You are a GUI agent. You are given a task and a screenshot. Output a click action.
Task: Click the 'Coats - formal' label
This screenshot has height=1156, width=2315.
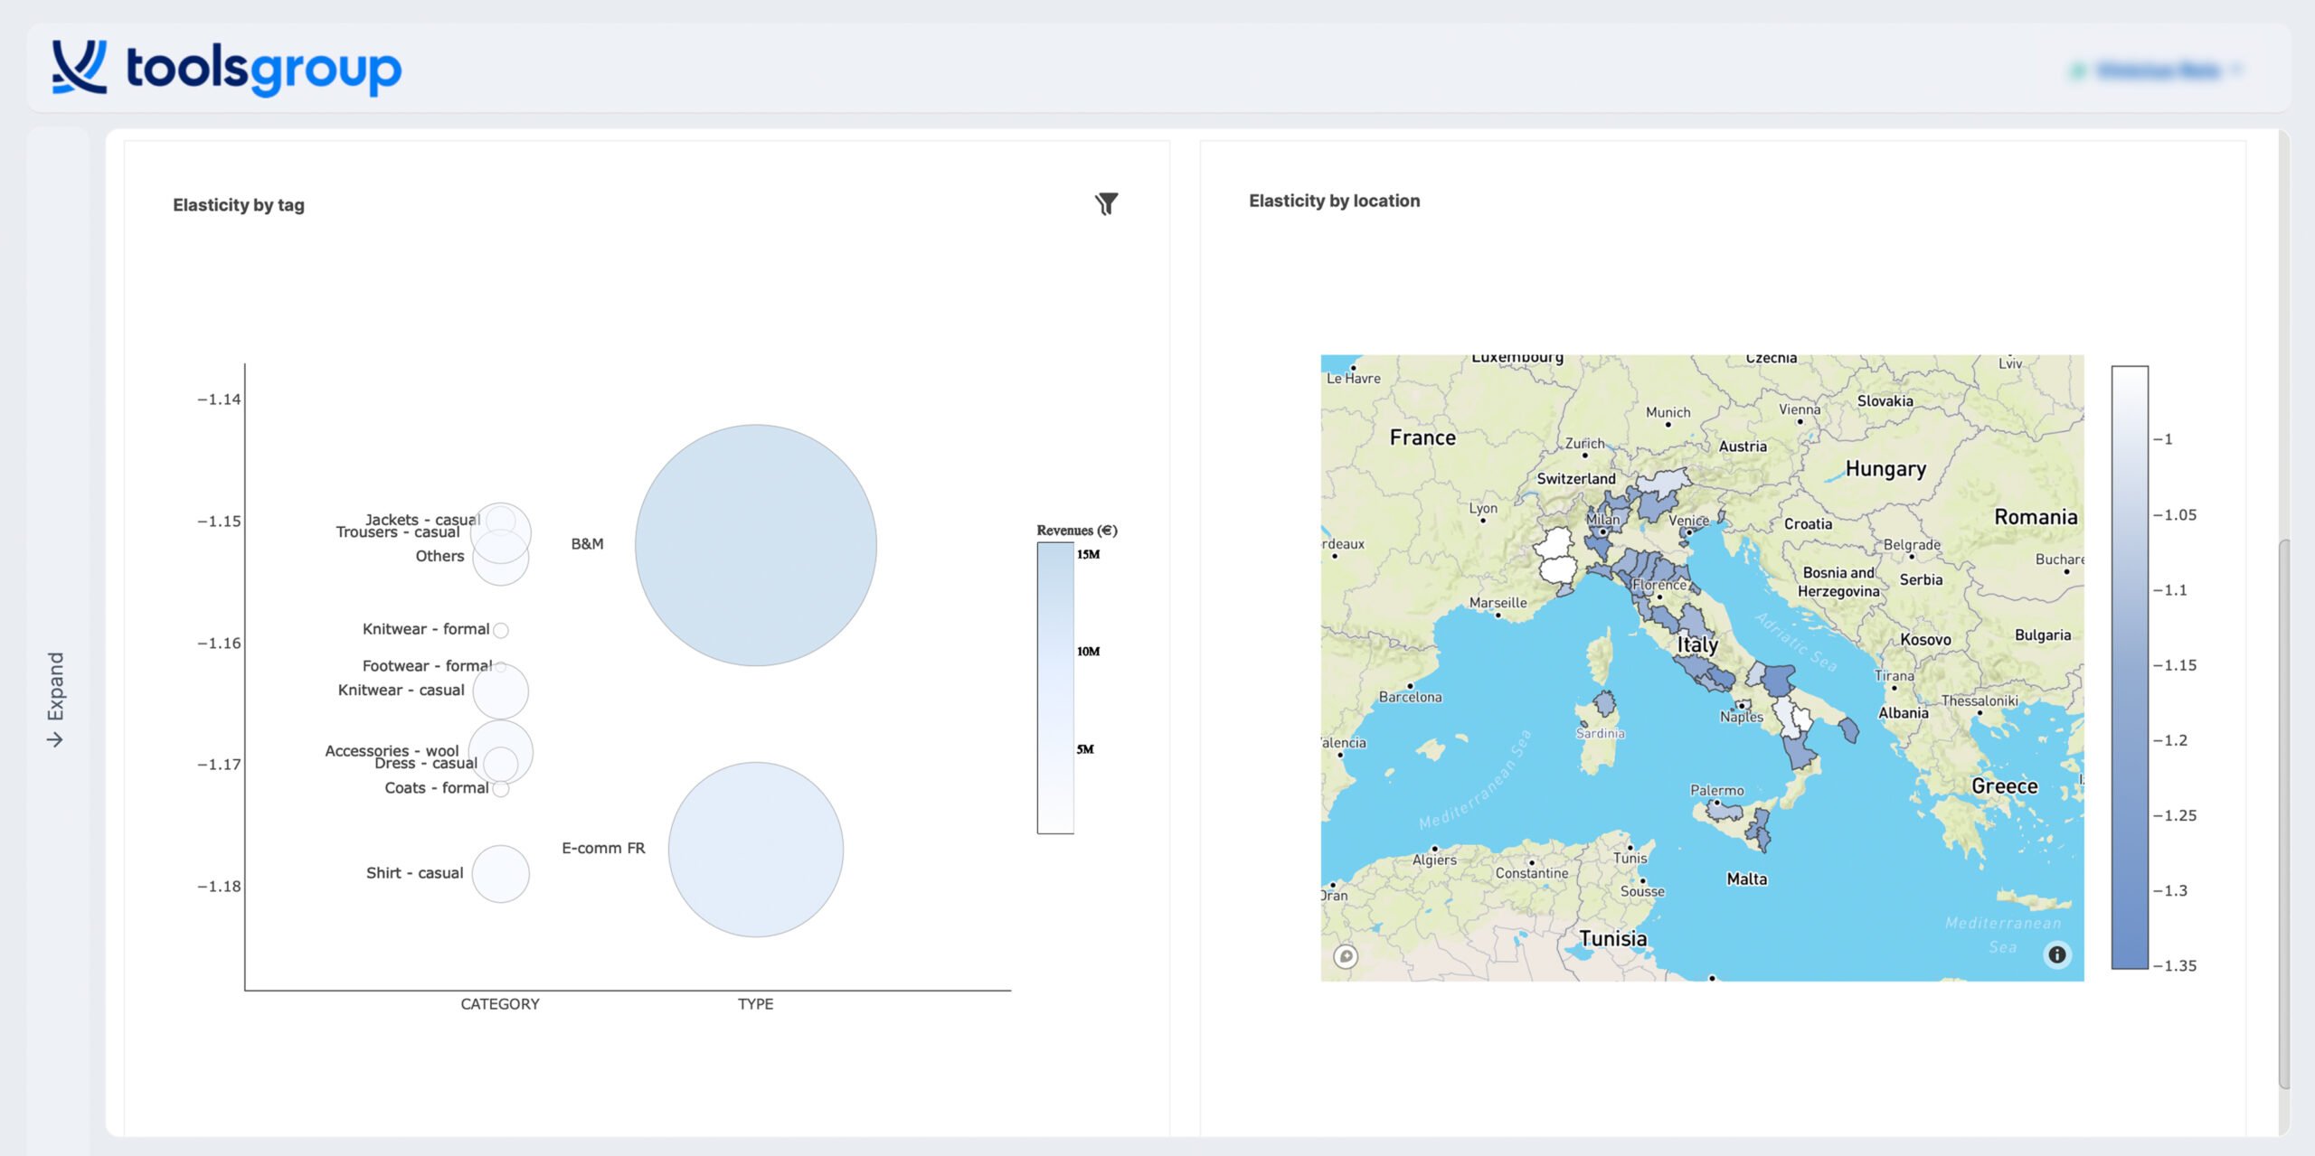pyautogui.click(x=437, y=788)
